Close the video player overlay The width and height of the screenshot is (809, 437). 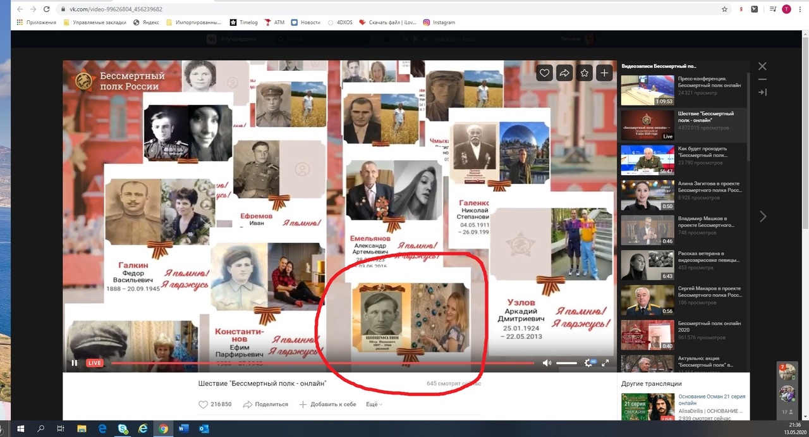coord(762,66)
